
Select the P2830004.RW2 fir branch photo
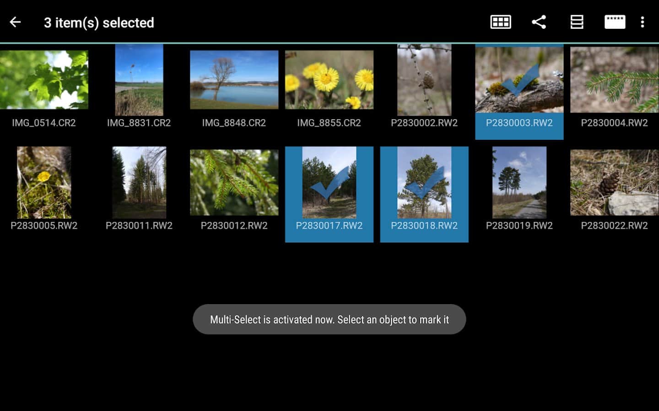614,80
